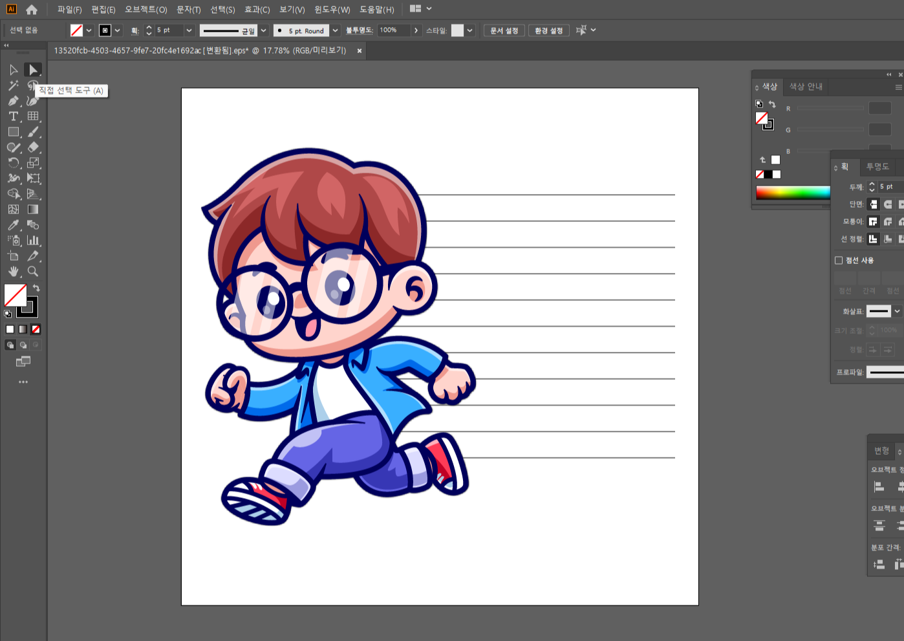Viewport: 904px width, 641px height.
Task: Open the 효과(C) menu
Action: (x=257, y=10)
